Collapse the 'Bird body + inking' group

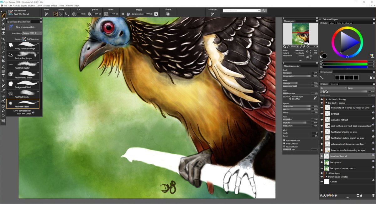[326, 103]
